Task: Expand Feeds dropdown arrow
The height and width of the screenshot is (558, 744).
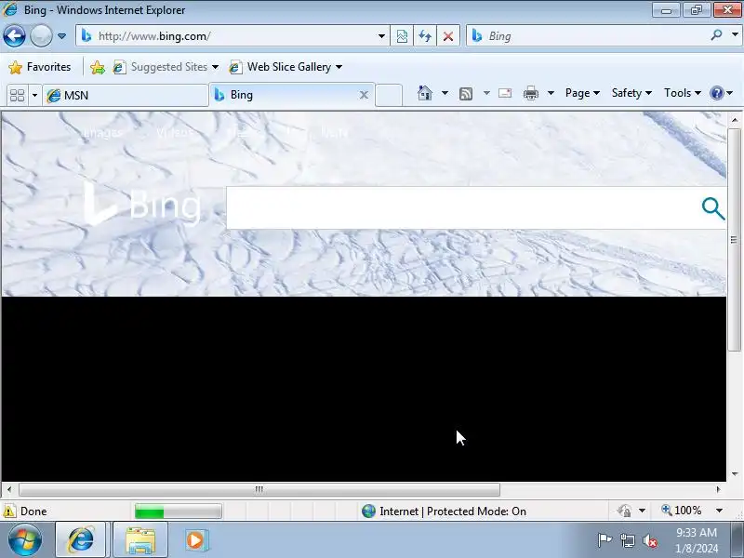Action: pyautogui.click(x=486, y=93)
